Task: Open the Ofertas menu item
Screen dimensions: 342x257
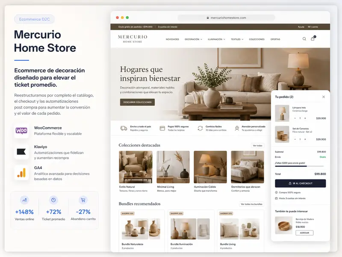Action: tap(275, 39)
